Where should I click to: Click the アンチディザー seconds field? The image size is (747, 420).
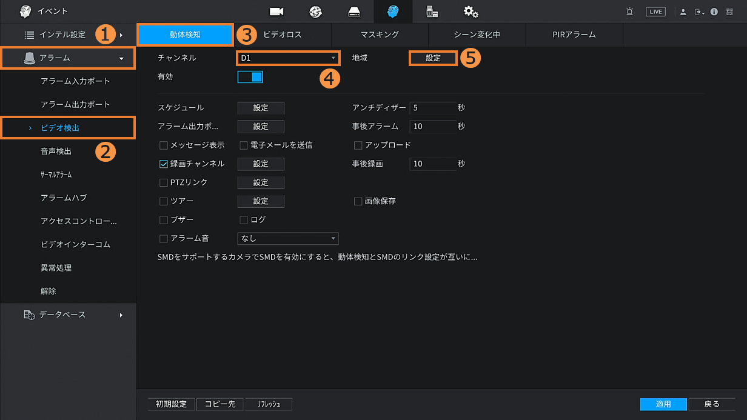pos(433,108)
